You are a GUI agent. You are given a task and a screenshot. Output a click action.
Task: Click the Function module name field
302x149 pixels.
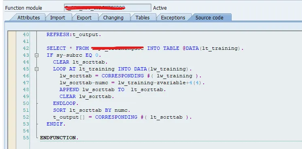click(107, 8)
